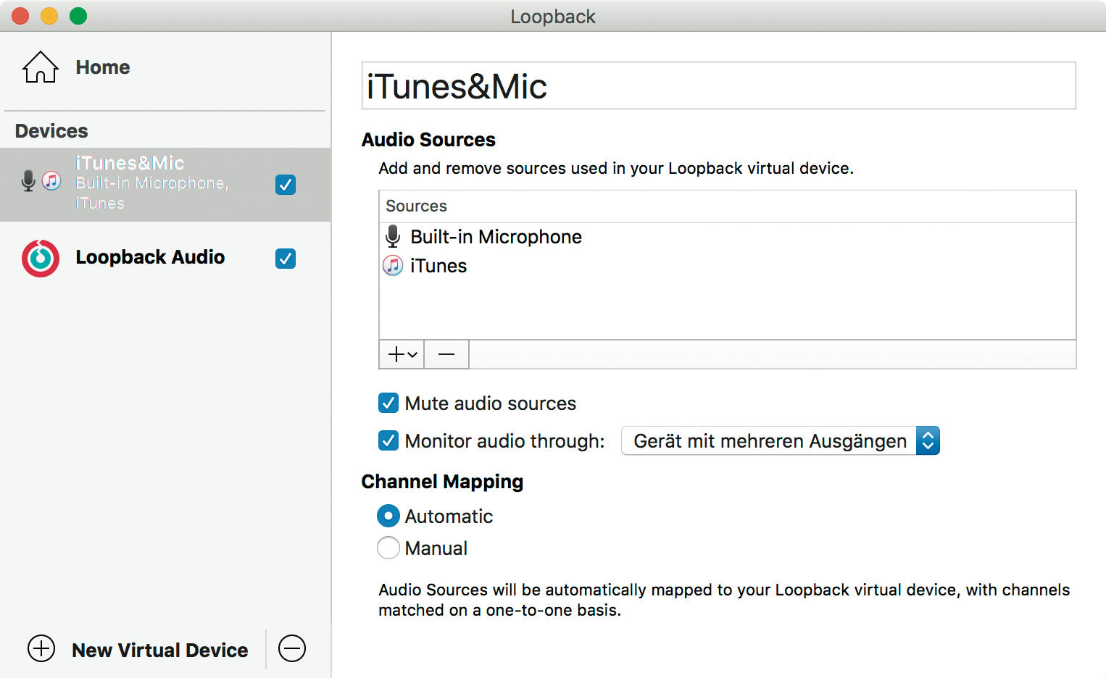This screenshot has height=678, width=1106.
Task: Select Manual channel mapping
Action: pyautogui.click(x=388, y=548)
